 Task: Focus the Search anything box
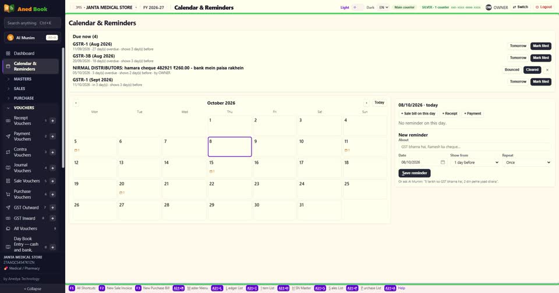pyautogui.click(x=33, y=23)
